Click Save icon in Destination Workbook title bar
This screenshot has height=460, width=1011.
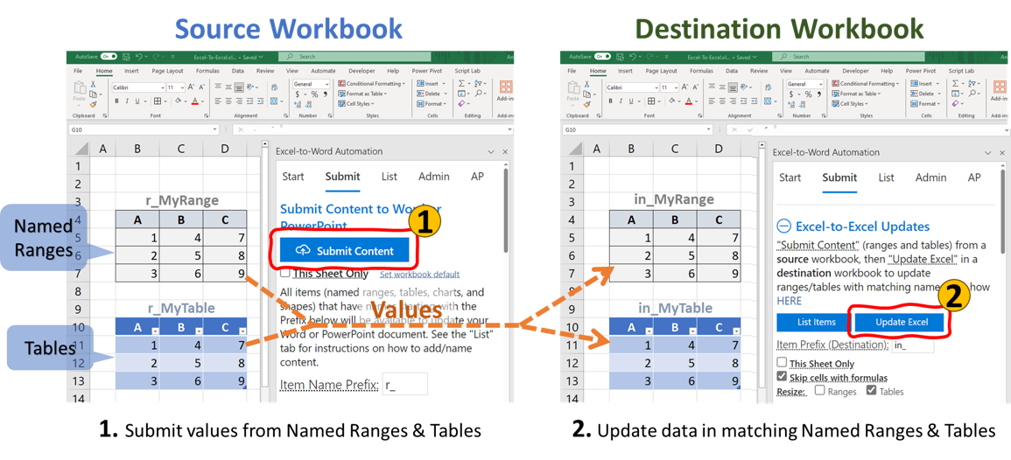pos(622,57)
